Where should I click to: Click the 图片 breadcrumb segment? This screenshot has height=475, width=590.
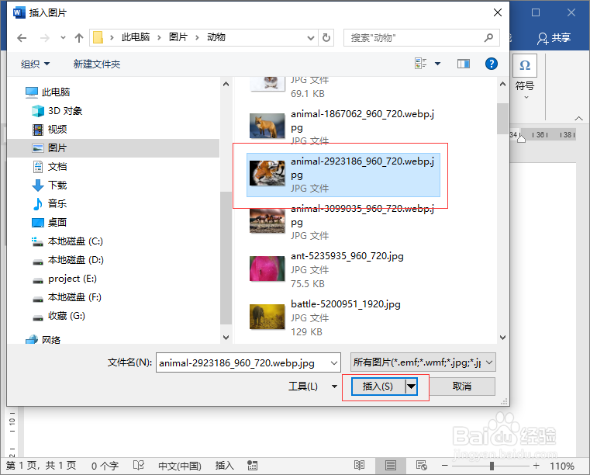click(178, 37)
